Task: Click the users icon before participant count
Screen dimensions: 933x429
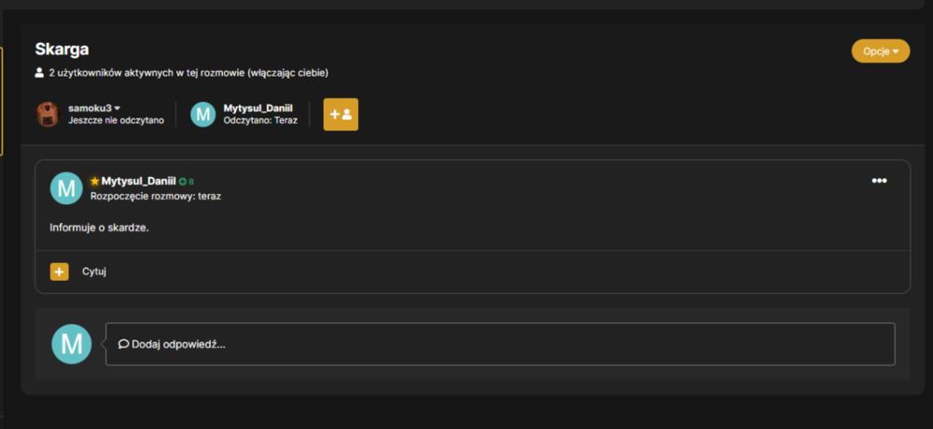Action: 40,73
